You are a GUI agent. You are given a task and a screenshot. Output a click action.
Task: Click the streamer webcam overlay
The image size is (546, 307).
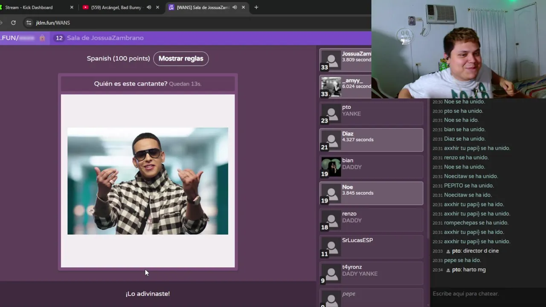(459, 49)
